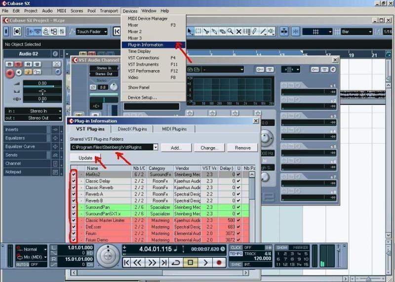The image size is (395, 282).
Task: Click the Record button in the transport panel
Action: [x=219, y=263]
